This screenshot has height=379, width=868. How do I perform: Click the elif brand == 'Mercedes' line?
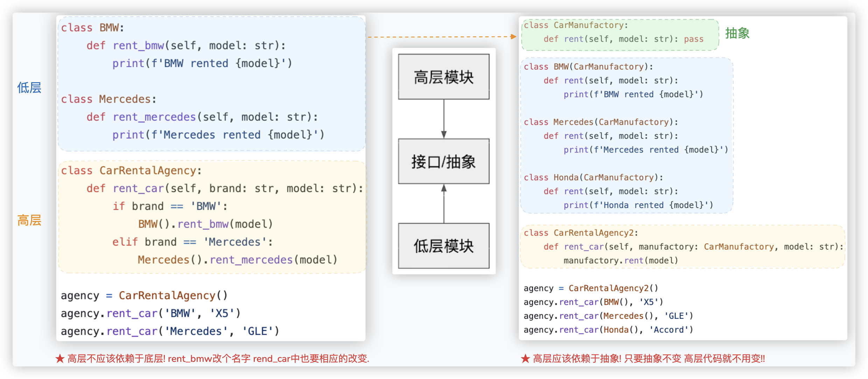(192, 242)
